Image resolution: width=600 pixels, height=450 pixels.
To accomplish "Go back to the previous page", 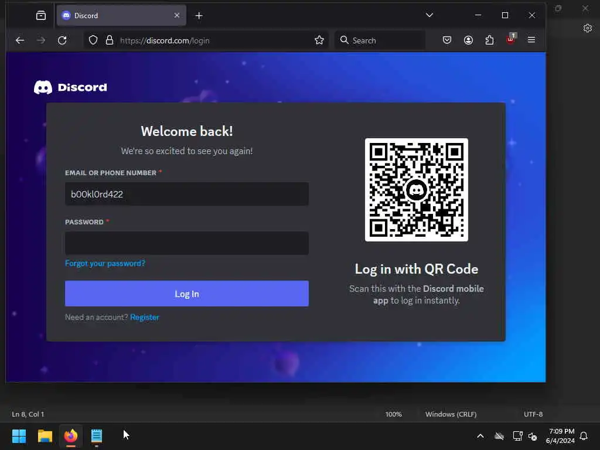I will click(20, 40).
